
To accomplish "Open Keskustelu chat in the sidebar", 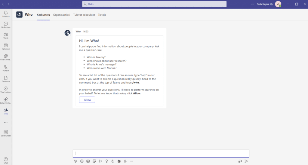I will (x=6, y=25).
